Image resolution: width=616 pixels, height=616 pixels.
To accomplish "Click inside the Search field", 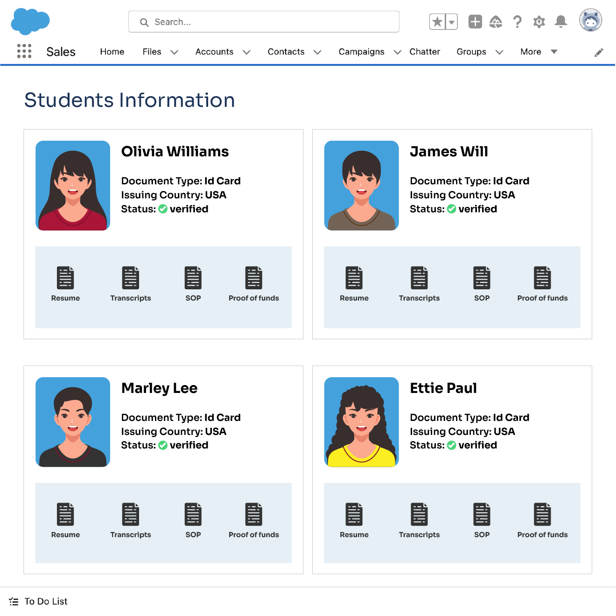I will click(264, 22).
